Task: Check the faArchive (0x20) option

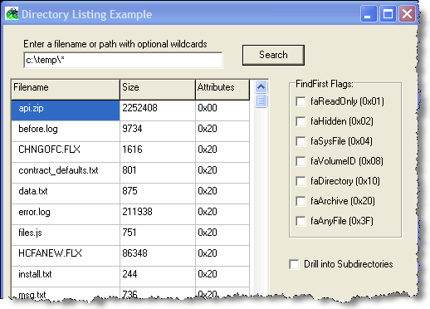Action: click(x=301, y=201)
